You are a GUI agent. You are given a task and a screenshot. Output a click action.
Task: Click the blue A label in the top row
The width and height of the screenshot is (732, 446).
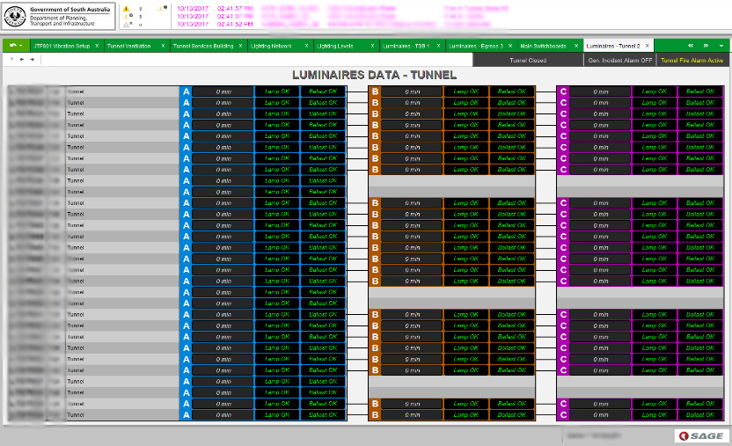pos(187,91)
